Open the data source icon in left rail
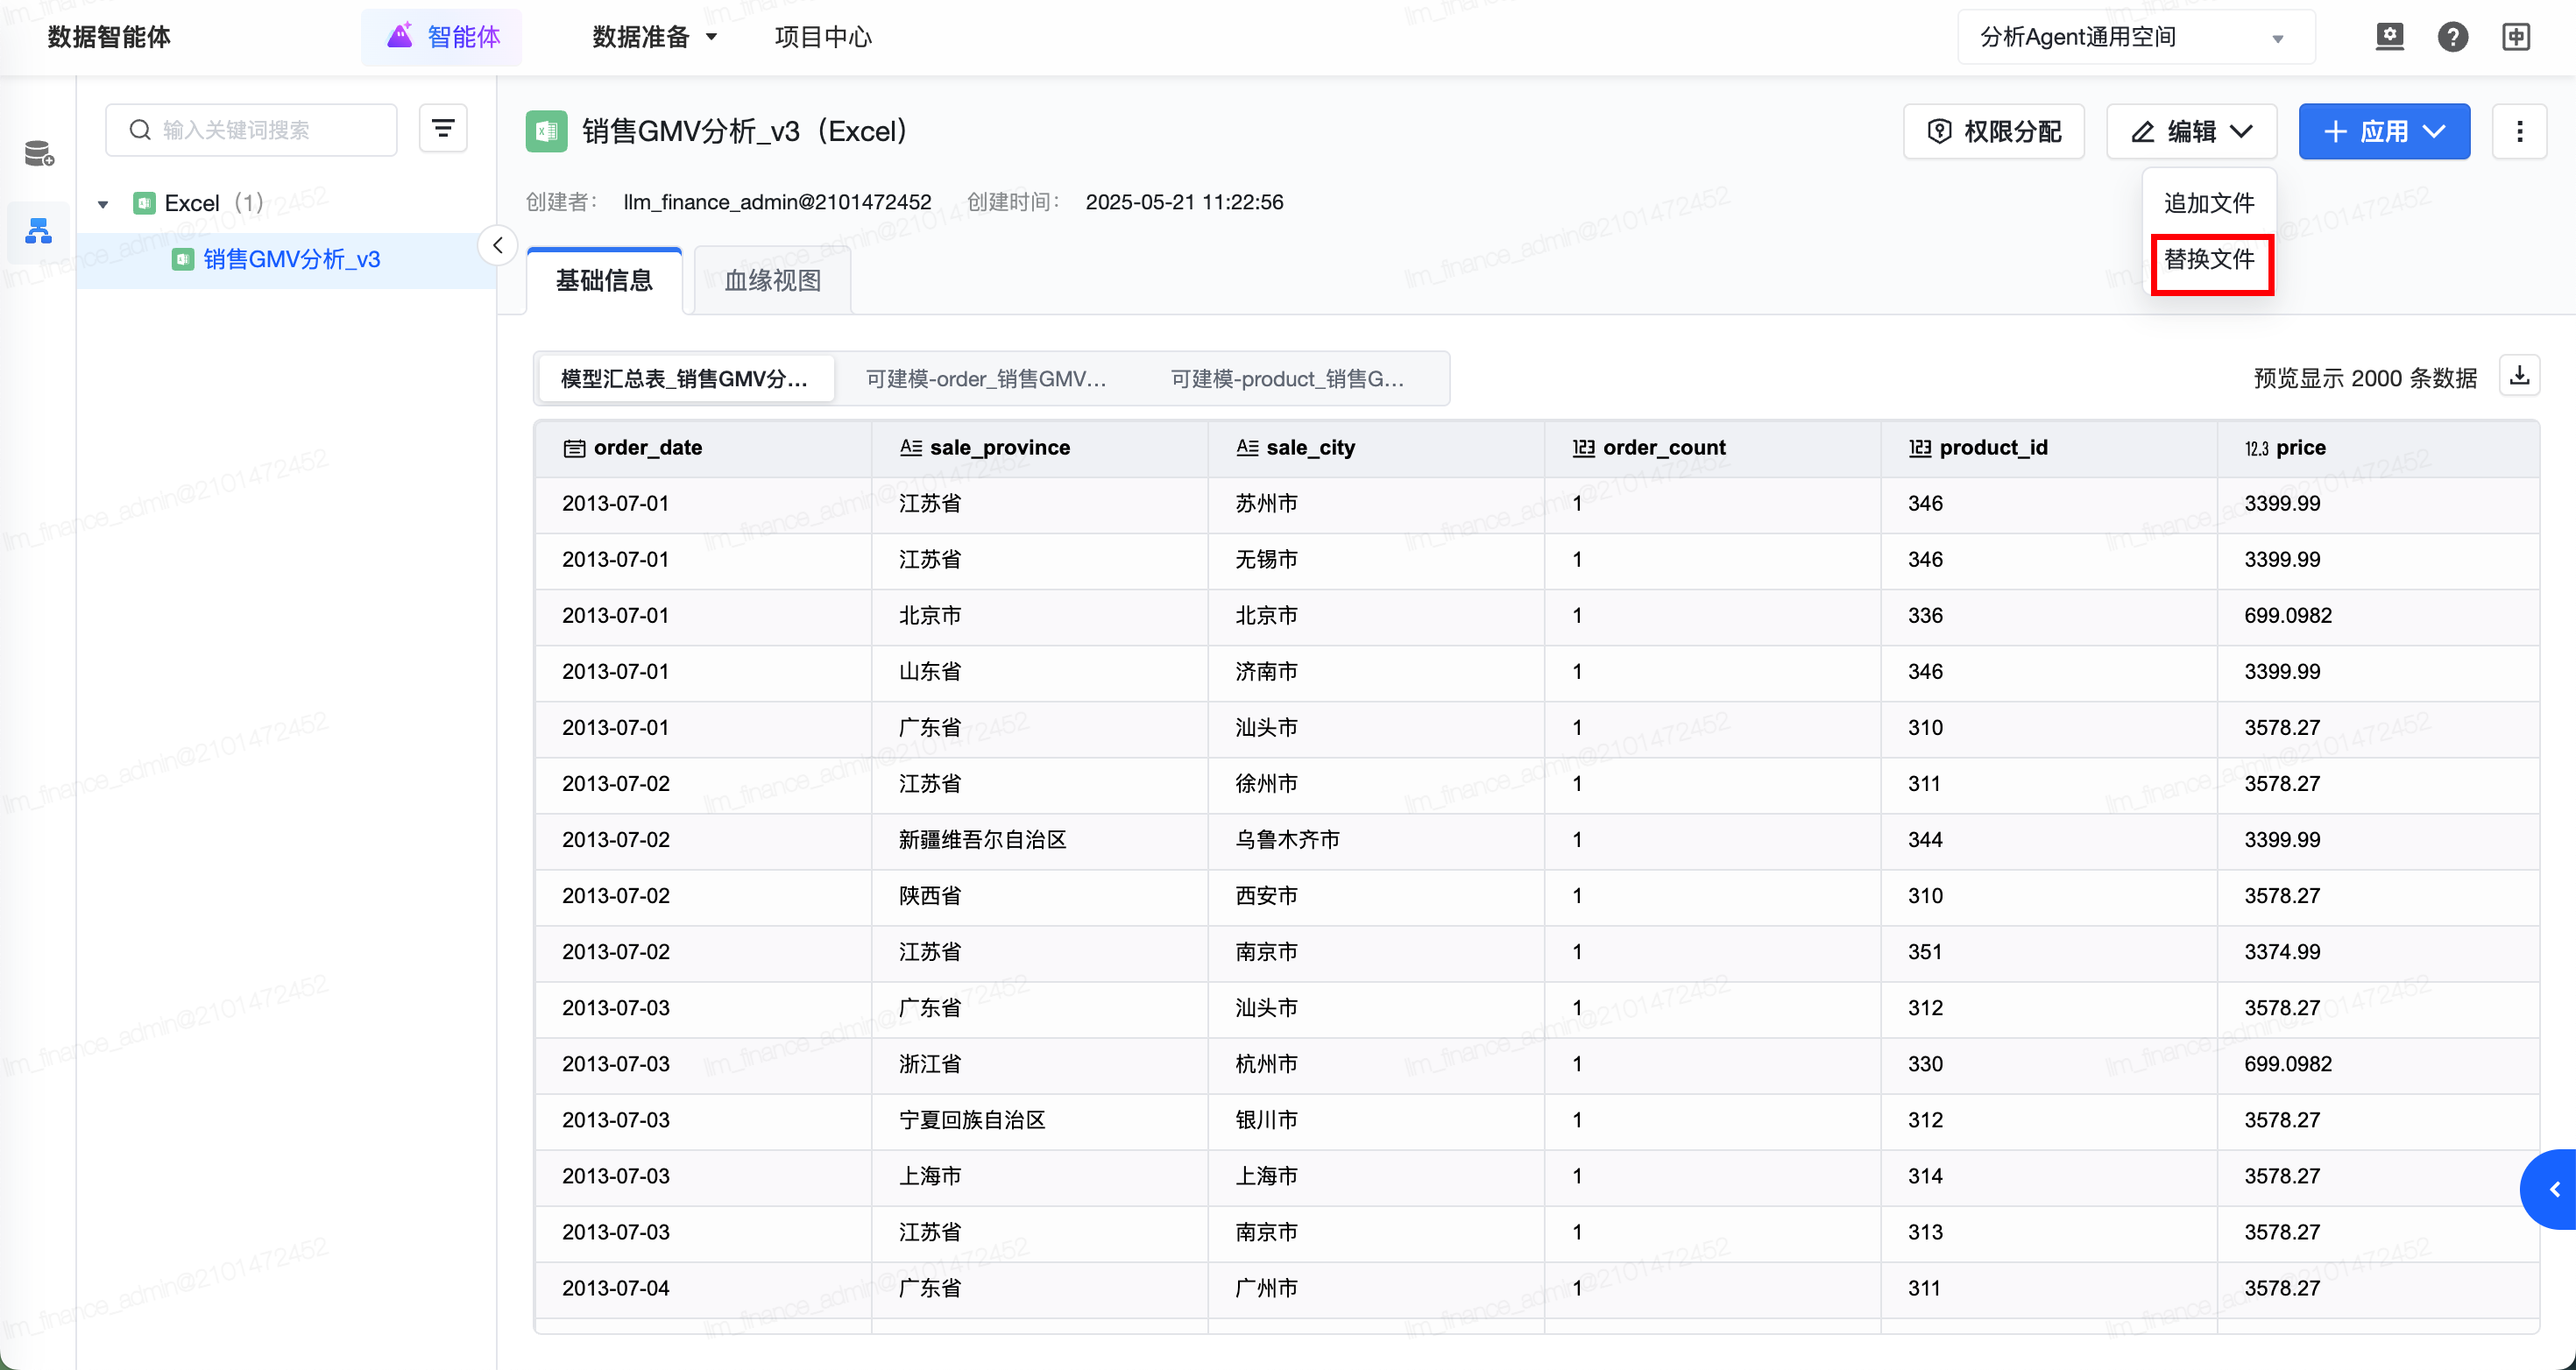Screen dimensions: 2576x1370 (x=39, y=153)
